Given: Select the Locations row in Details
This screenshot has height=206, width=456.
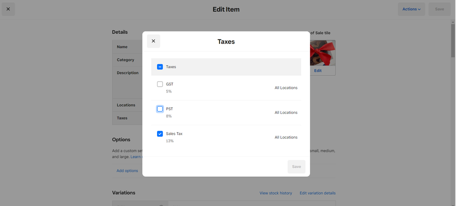Looking at the screenshot, I should (x=127, y=105).
